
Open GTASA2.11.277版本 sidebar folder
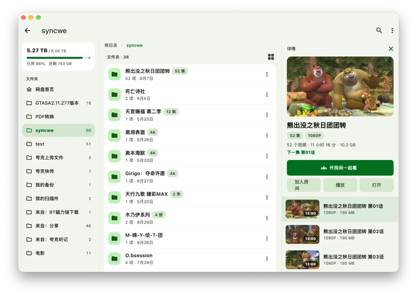58,103
